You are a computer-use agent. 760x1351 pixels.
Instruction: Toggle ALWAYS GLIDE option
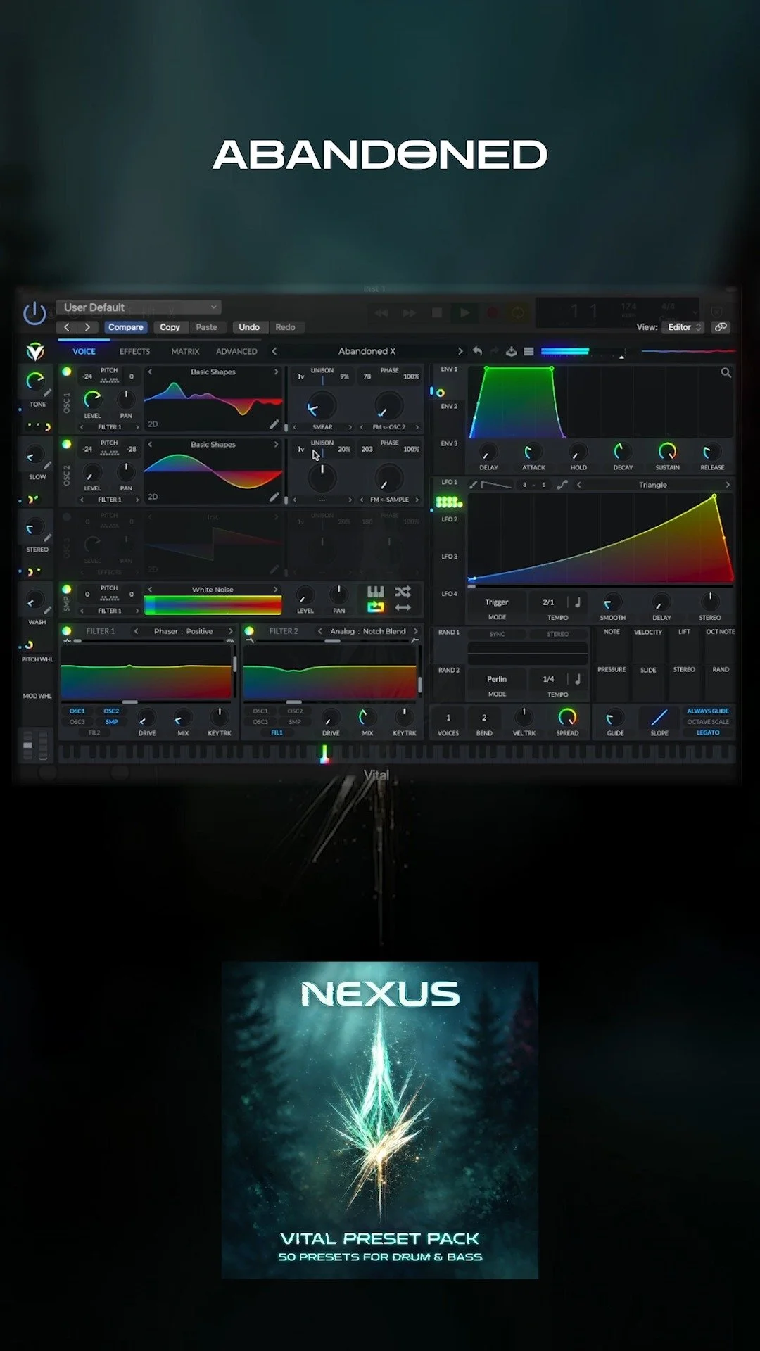[708, 711]
